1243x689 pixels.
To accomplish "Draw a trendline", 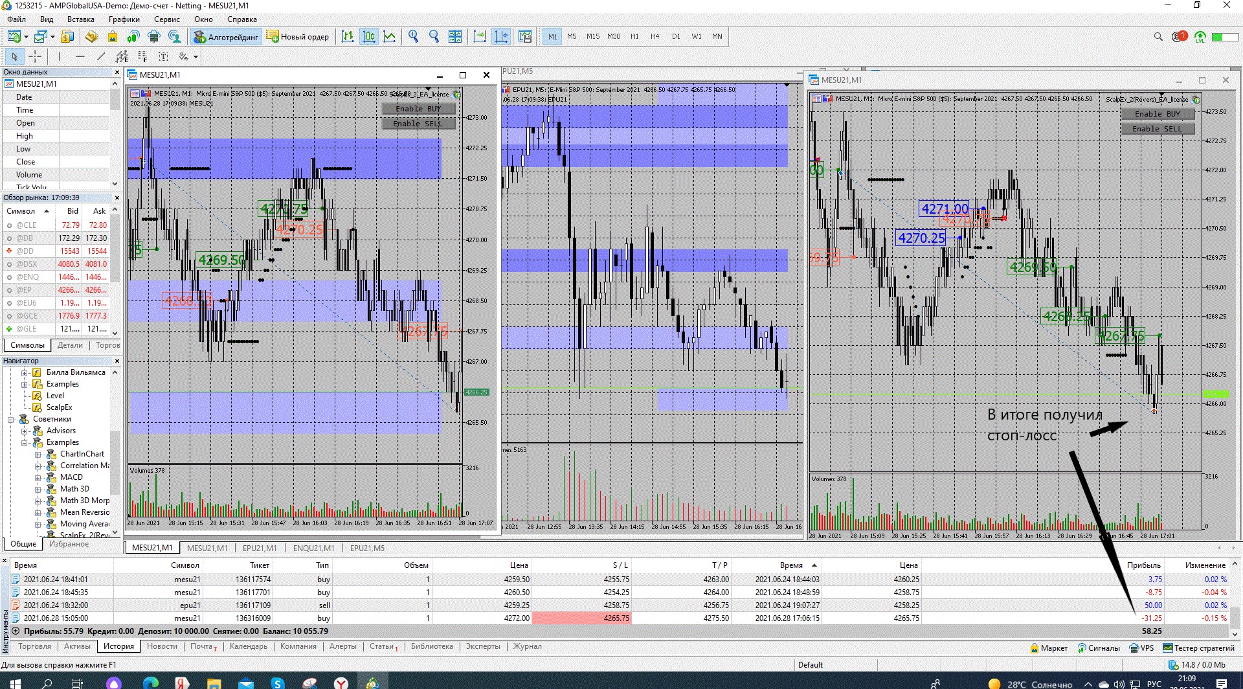I will point(101,56).
